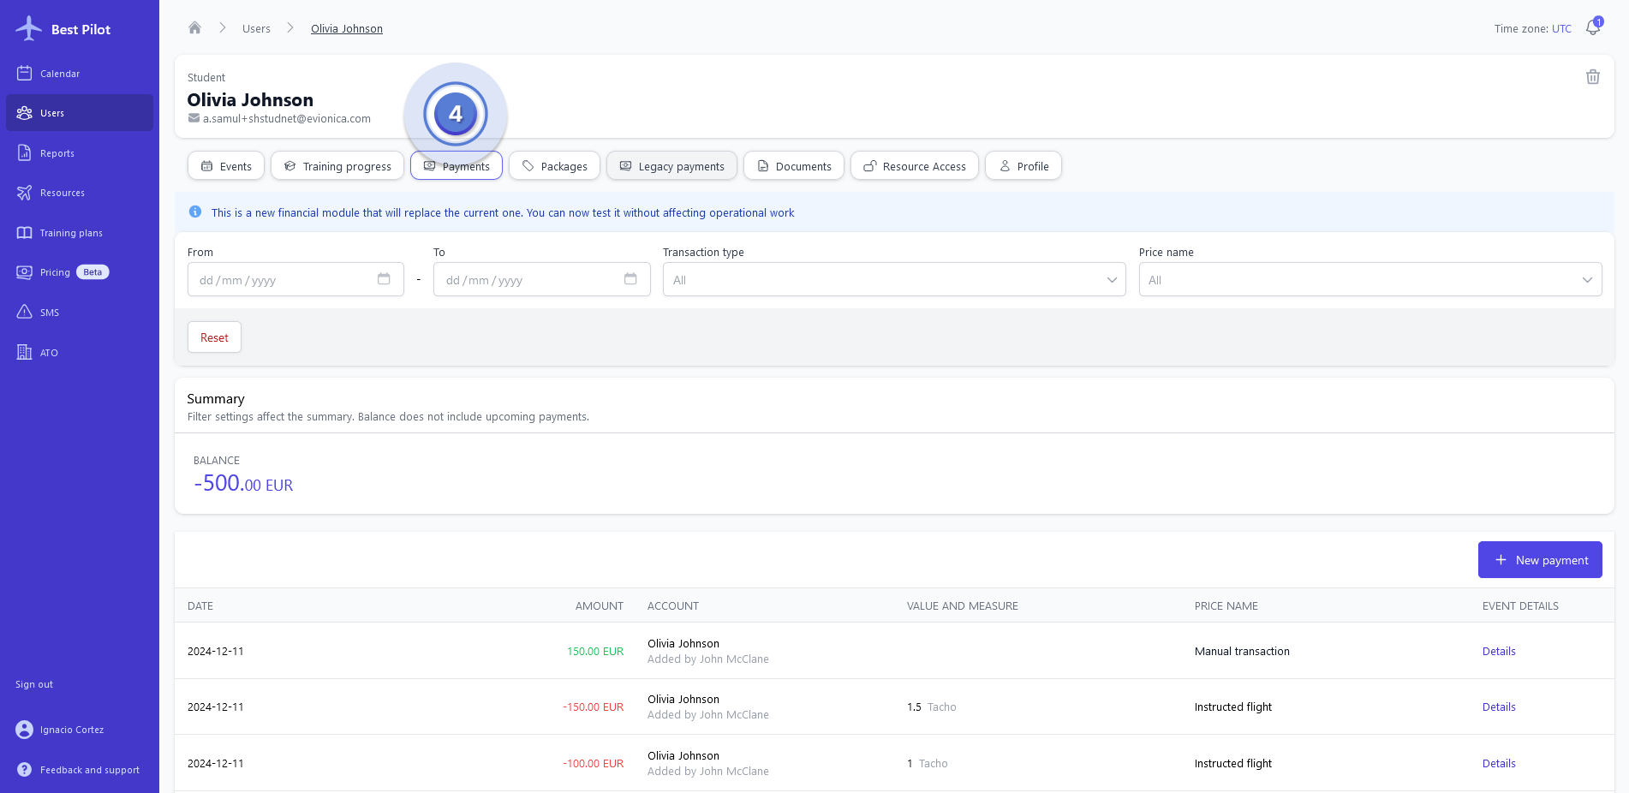Viewport: 1629px width, 793px height.
Task: Open Pricing Beta in the sidebar
Action: point(80,272)
